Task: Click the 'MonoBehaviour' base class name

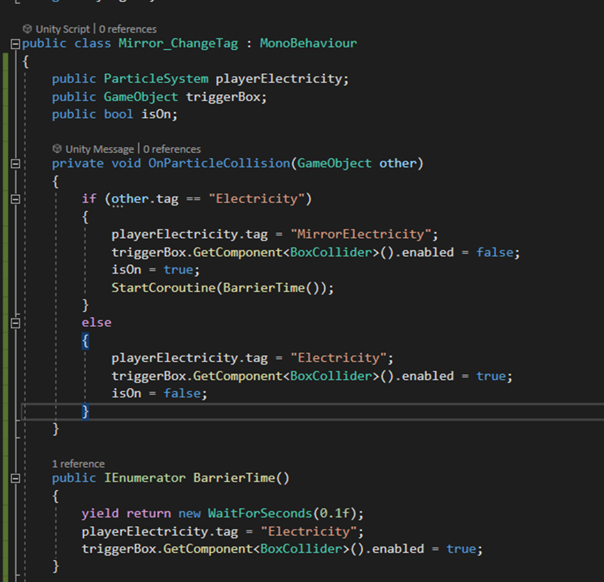Action: [x=308, y=43]
